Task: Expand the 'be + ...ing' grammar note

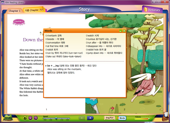Action: point(46,65)
